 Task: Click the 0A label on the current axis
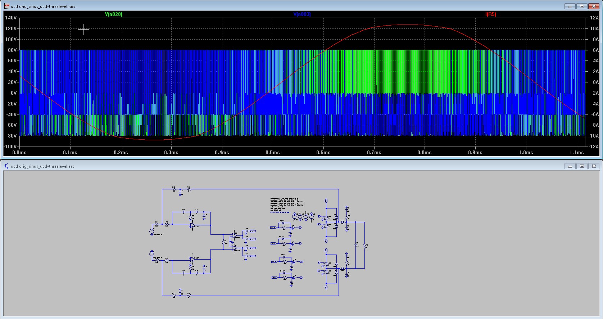(596, 82)
